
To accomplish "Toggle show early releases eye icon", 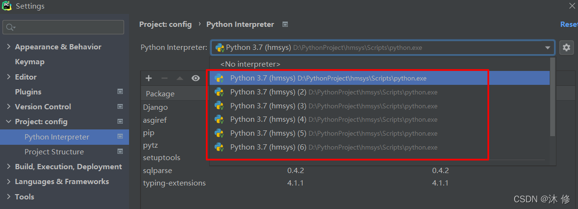I will point(196,78).
